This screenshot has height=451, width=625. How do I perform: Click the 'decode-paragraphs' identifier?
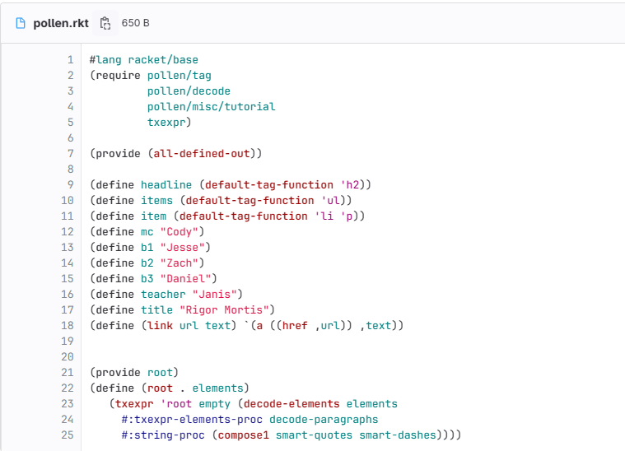coord(324,419)
